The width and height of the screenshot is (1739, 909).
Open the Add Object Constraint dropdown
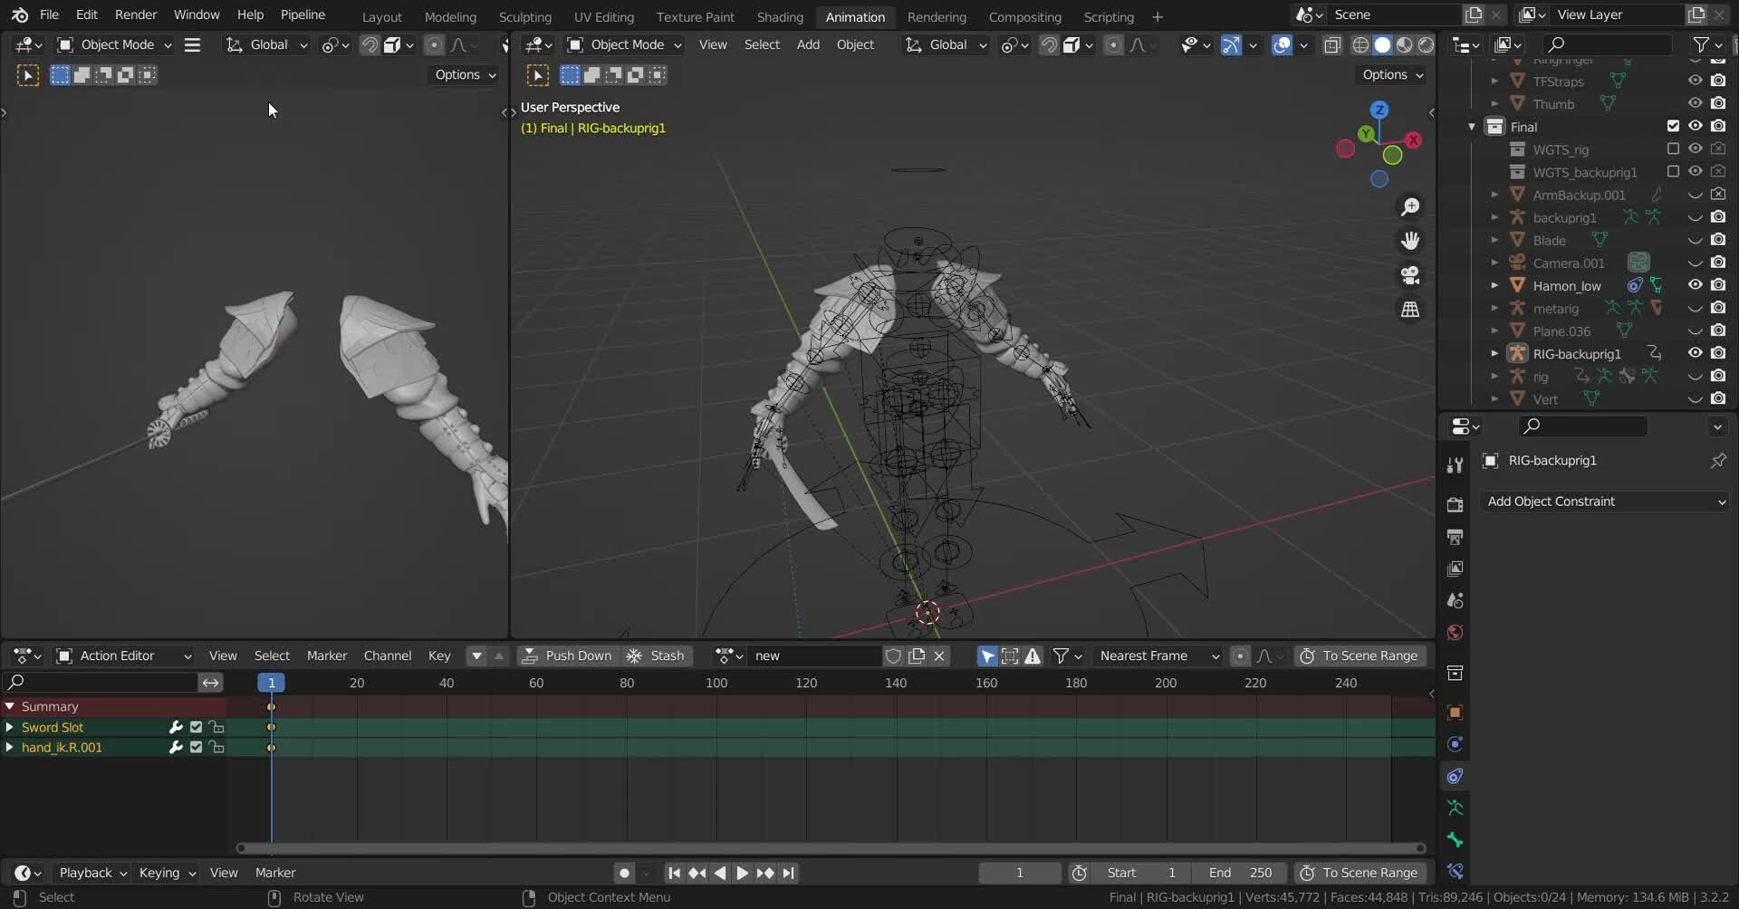pos(1604,501)
